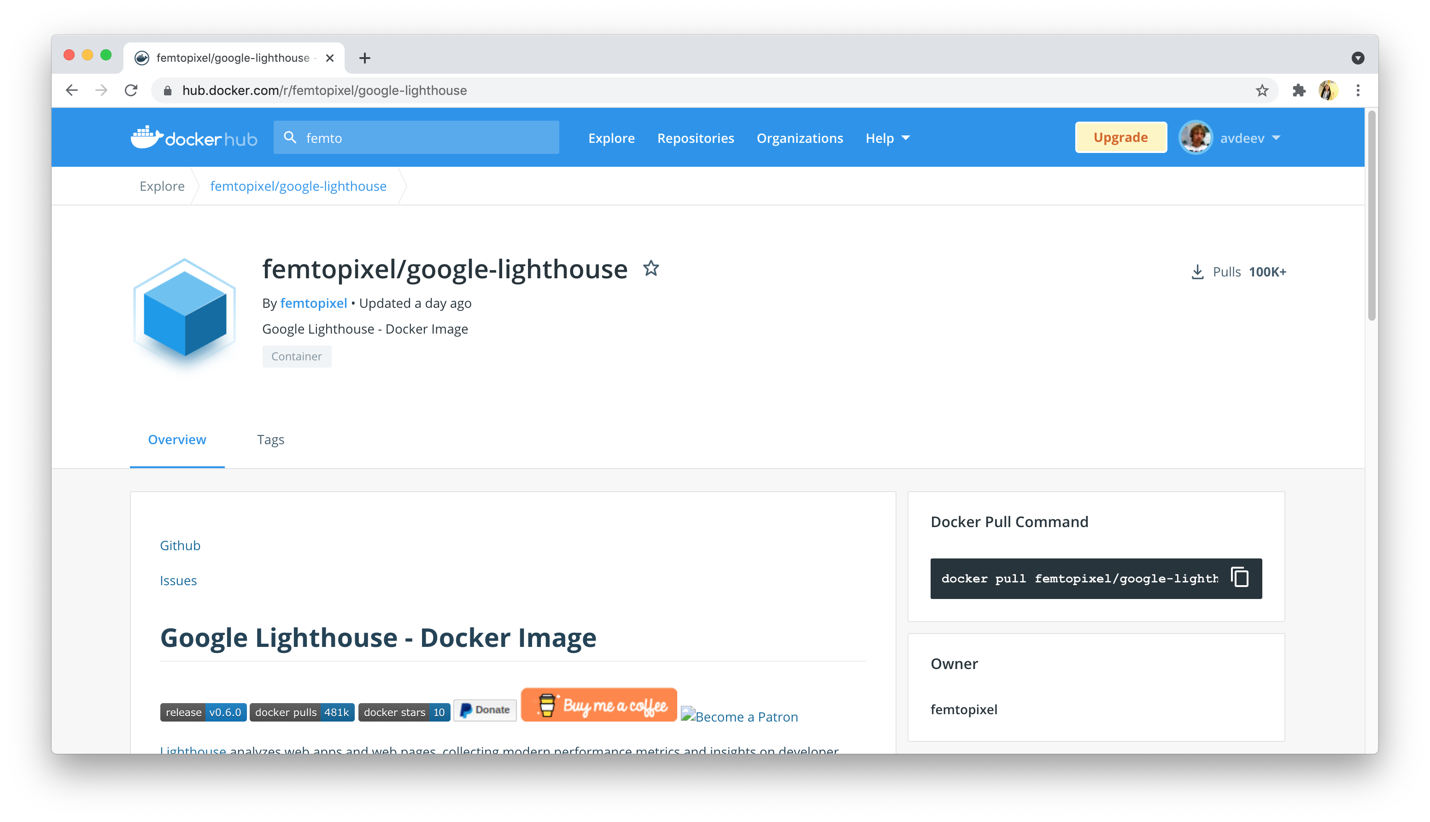The image size is (1430, 822).
Task: Click the release v0.6.0 badge
Action: pos(203,712)
